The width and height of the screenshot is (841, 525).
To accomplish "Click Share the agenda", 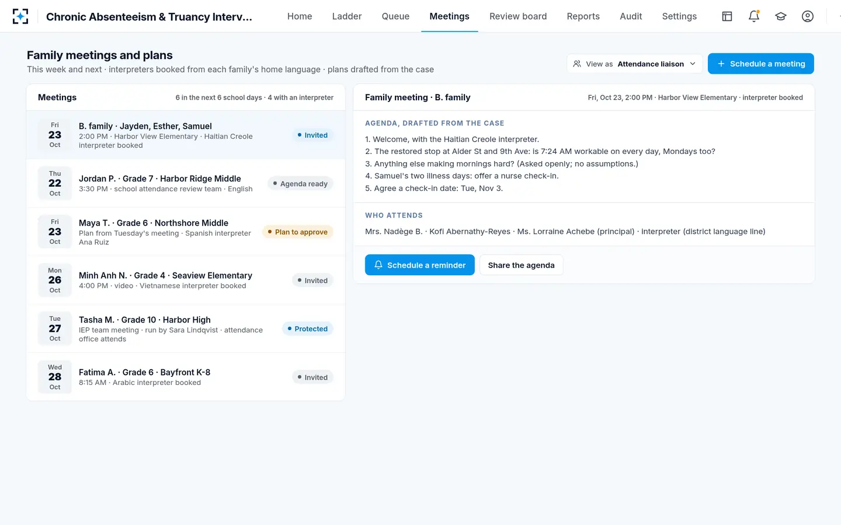I will 521,265.
